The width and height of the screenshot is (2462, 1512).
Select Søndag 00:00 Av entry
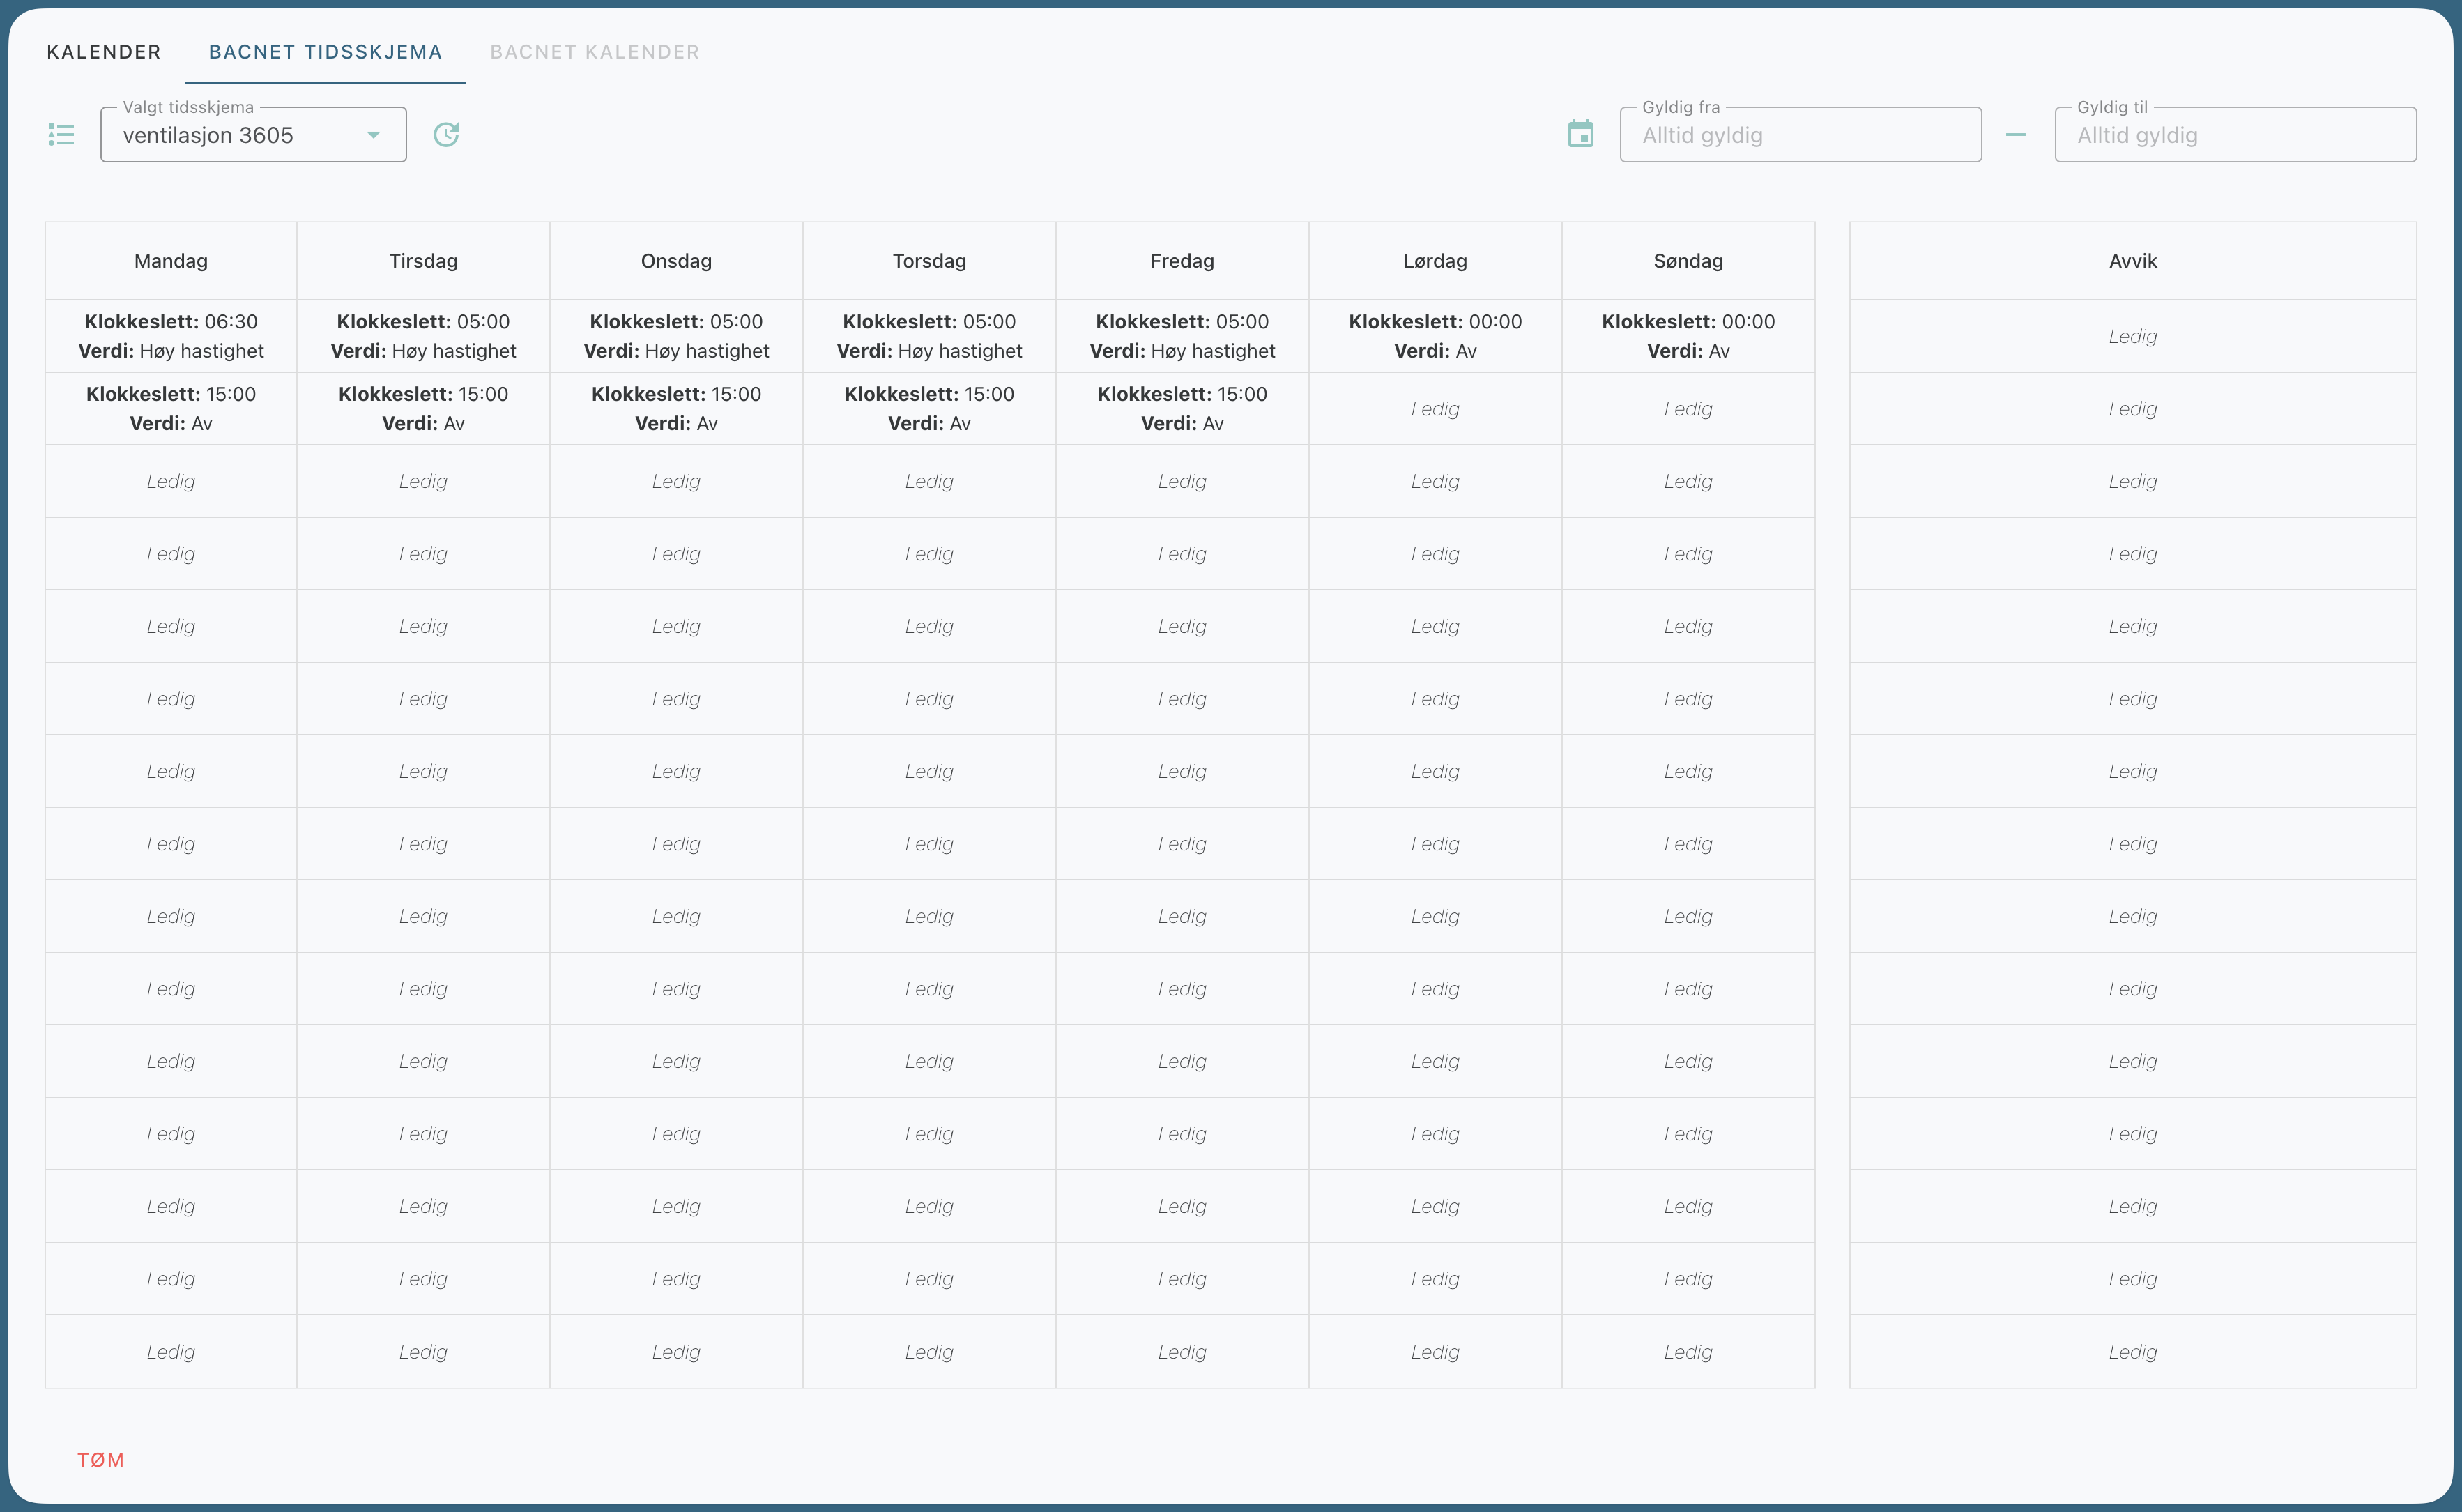coord(1687,336)
